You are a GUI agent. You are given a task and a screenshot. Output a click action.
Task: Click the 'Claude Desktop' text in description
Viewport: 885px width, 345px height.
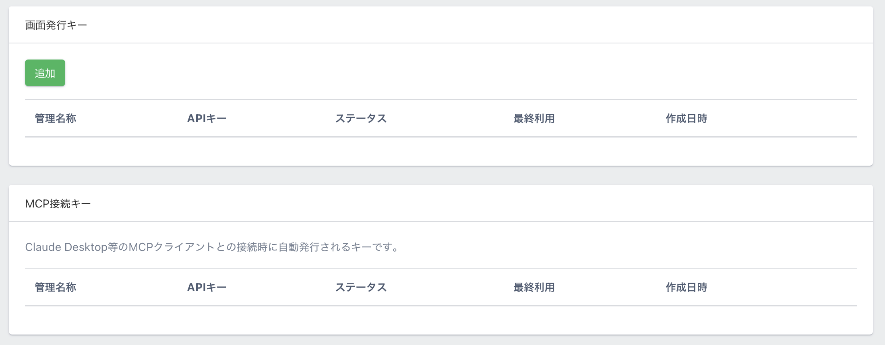[66, 247]
